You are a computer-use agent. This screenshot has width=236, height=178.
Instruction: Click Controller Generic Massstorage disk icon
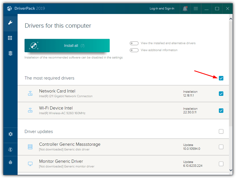click(30, 147)
